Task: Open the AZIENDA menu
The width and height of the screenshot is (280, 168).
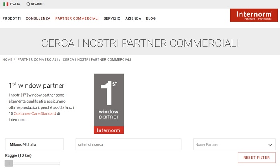Action: tap(133, 18)
